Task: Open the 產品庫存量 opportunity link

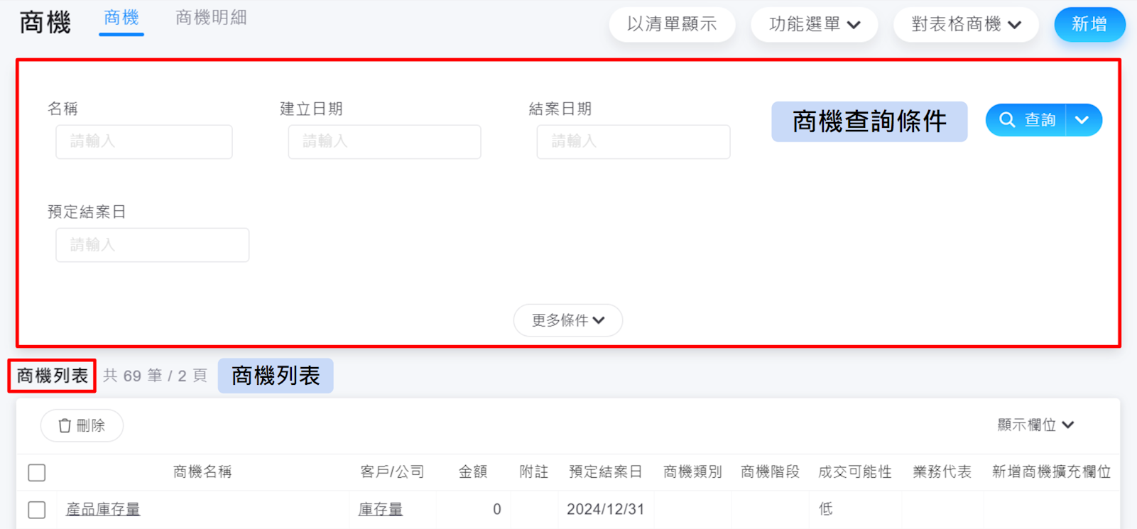Action: [103, 509]
